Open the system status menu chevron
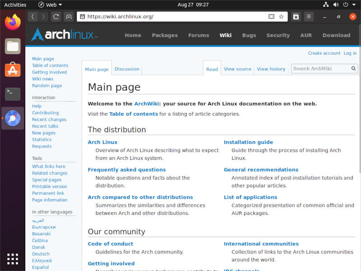361x271 pixels. tap(353, 5)
